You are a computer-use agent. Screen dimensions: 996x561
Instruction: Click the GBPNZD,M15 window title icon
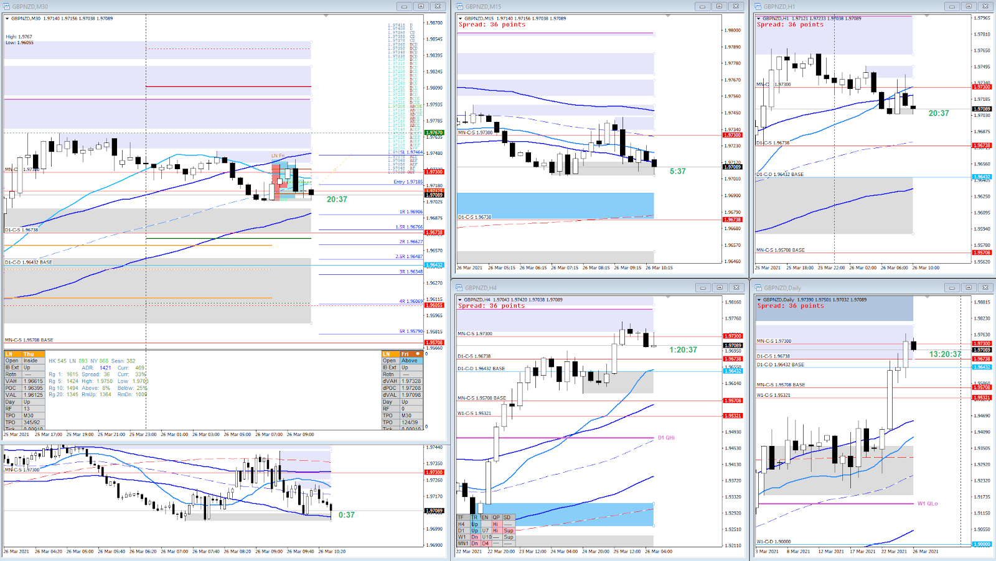tap(459, 6)
